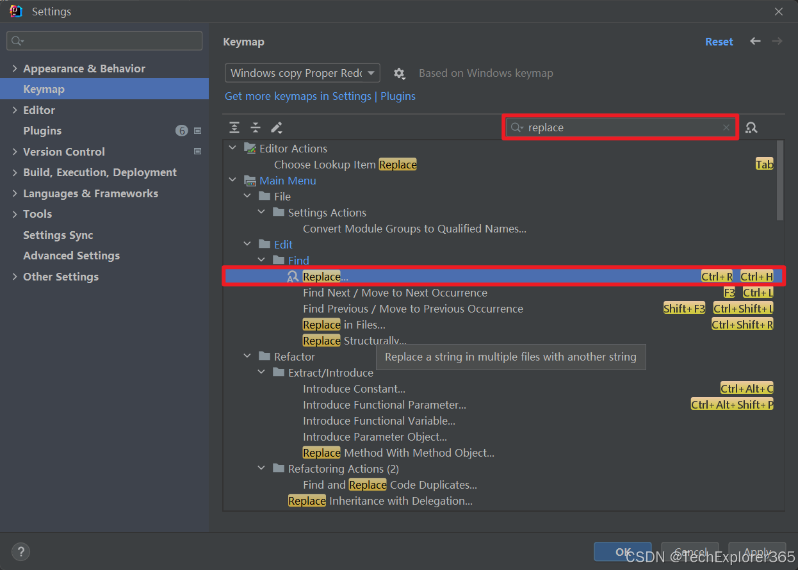Click the Replace action icon
This screenshot has height=570, width=798.
pos(293,277)
